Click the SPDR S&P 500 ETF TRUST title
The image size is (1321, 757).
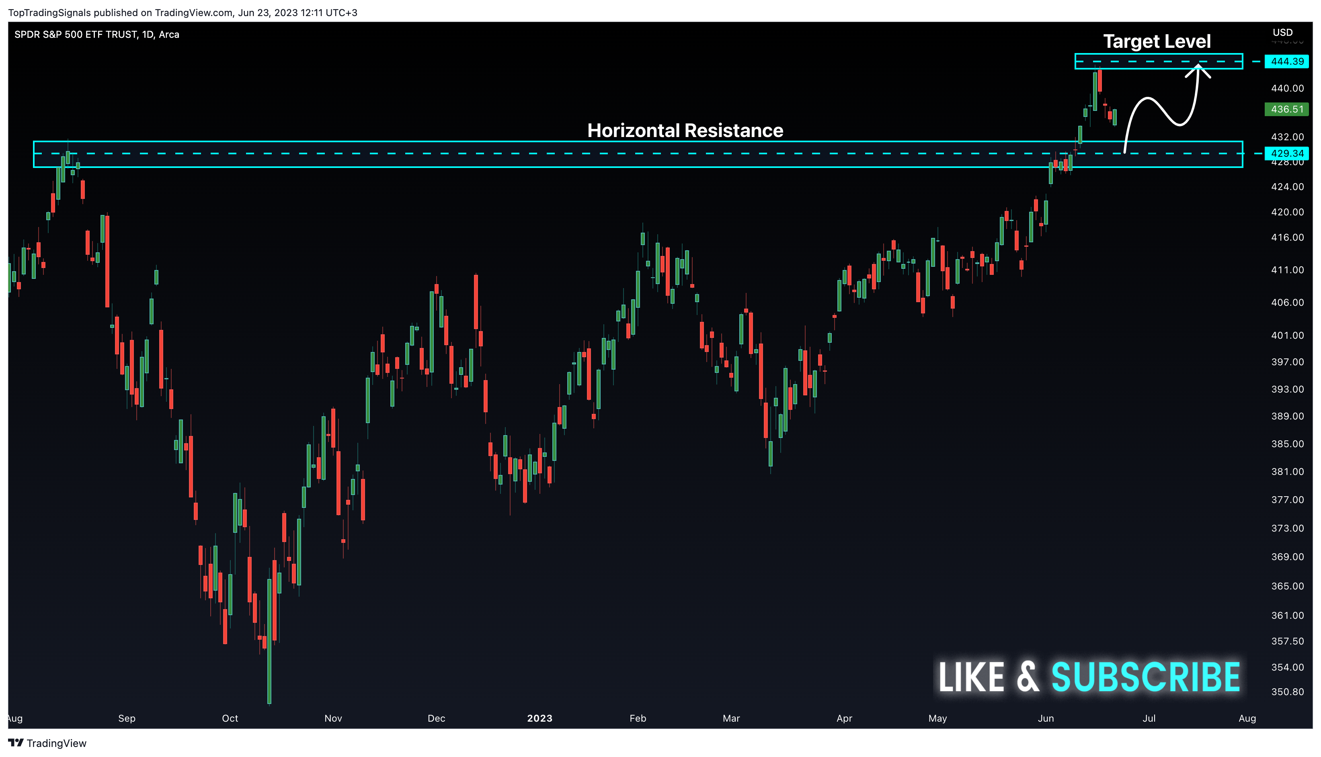point(97,34)
